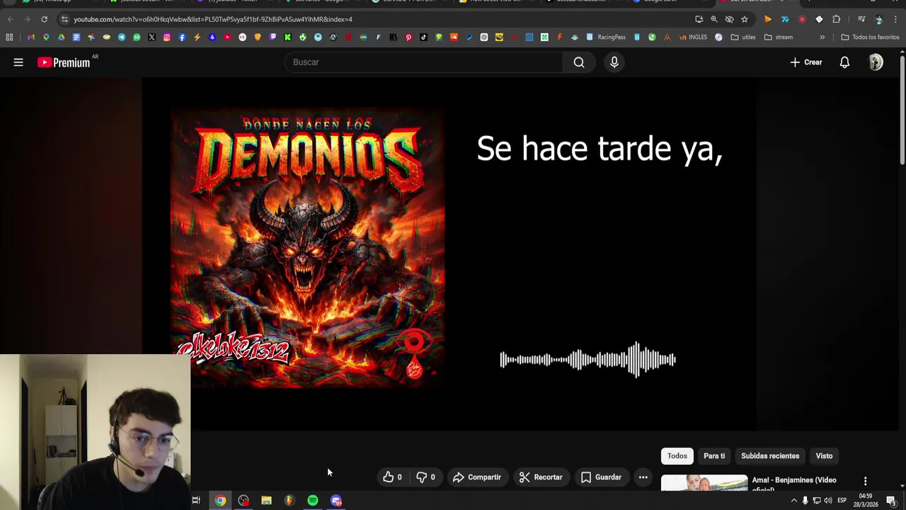Image resolution: width=906 pixels, height=510 pixels.
Task: Click the Recortar button
Action: coord(541,477)
